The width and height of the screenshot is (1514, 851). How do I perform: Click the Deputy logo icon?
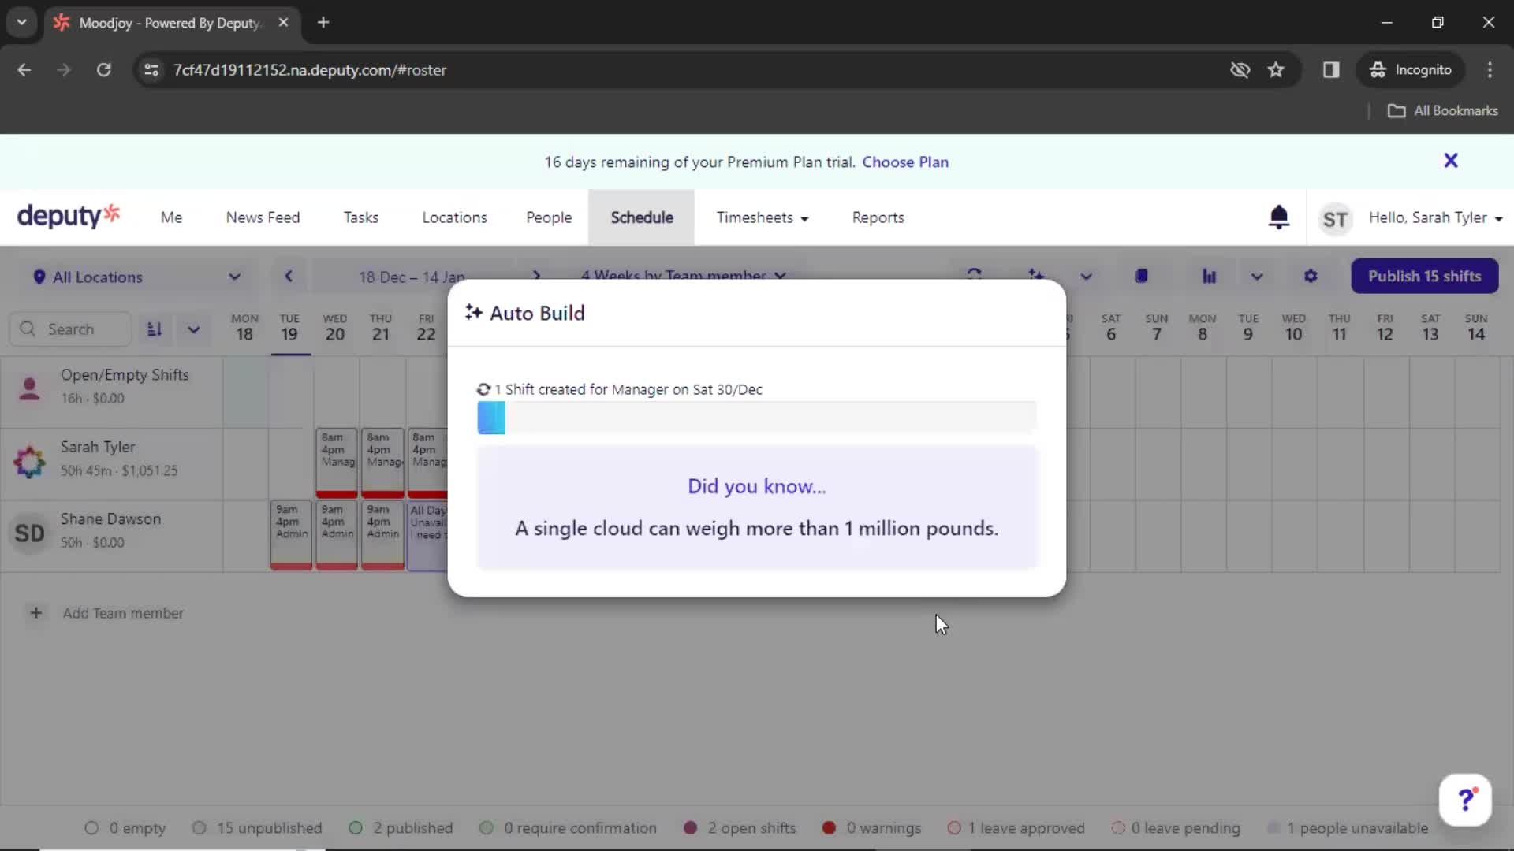point(68,216)
